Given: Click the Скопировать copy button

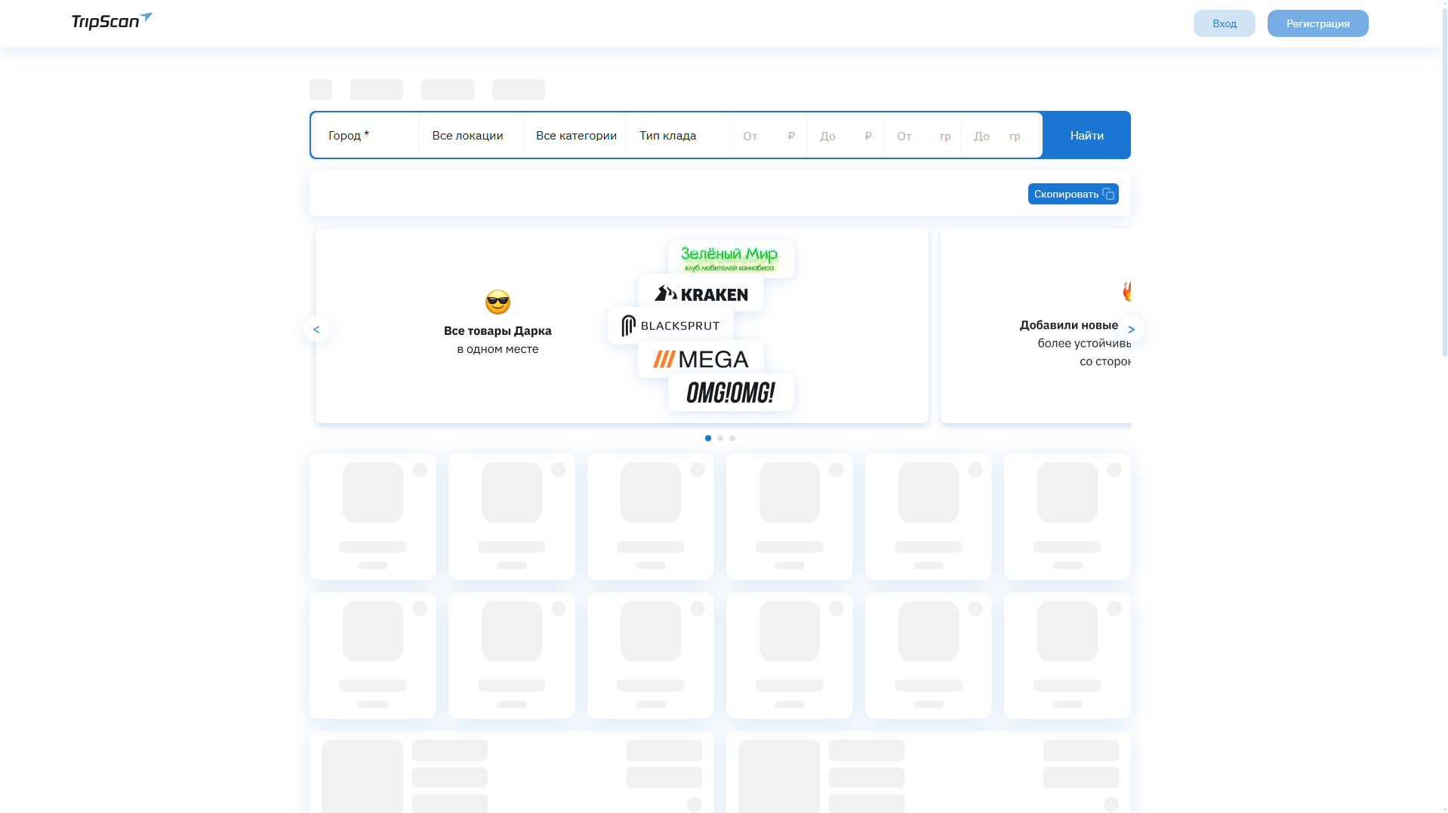Looking at the screenshot, I should click(x=1073, y=194).
